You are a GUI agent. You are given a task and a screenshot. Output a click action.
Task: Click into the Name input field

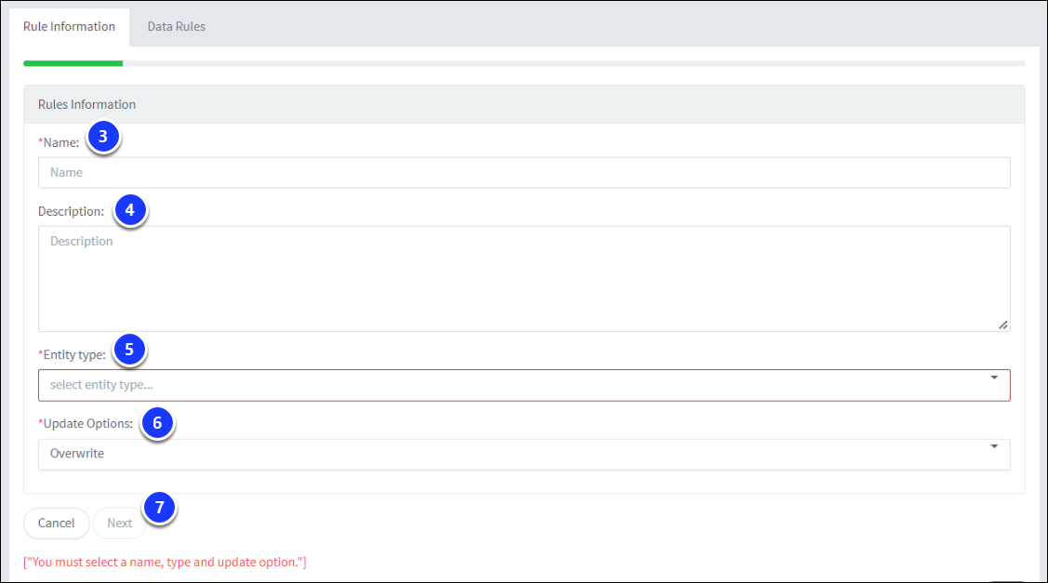(524, 173)
